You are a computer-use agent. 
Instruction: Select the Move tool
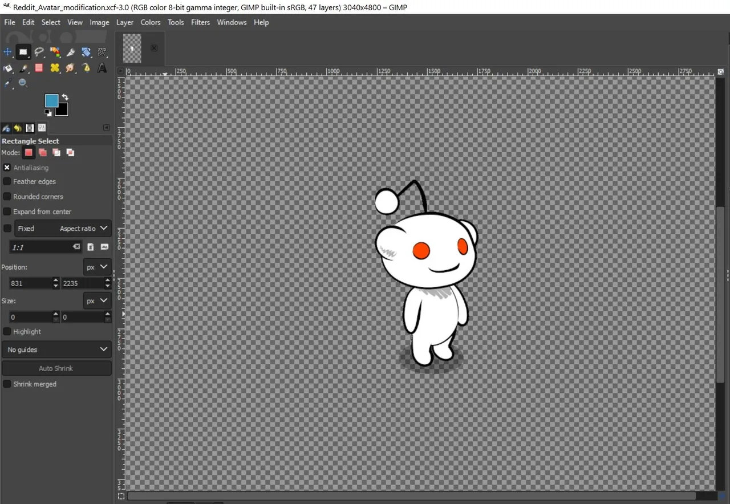pos(7,52)
